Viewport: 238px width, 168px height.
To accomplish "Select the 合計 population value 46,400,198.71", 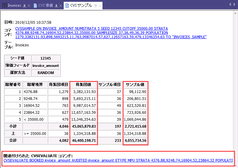I will point(83,140).
